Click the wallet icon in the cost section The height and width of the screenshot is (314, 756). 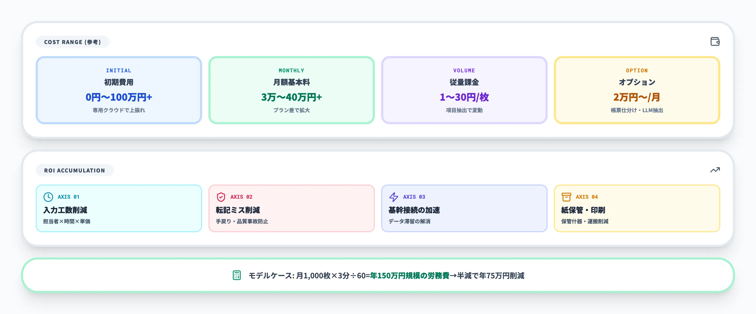[715, 42]
